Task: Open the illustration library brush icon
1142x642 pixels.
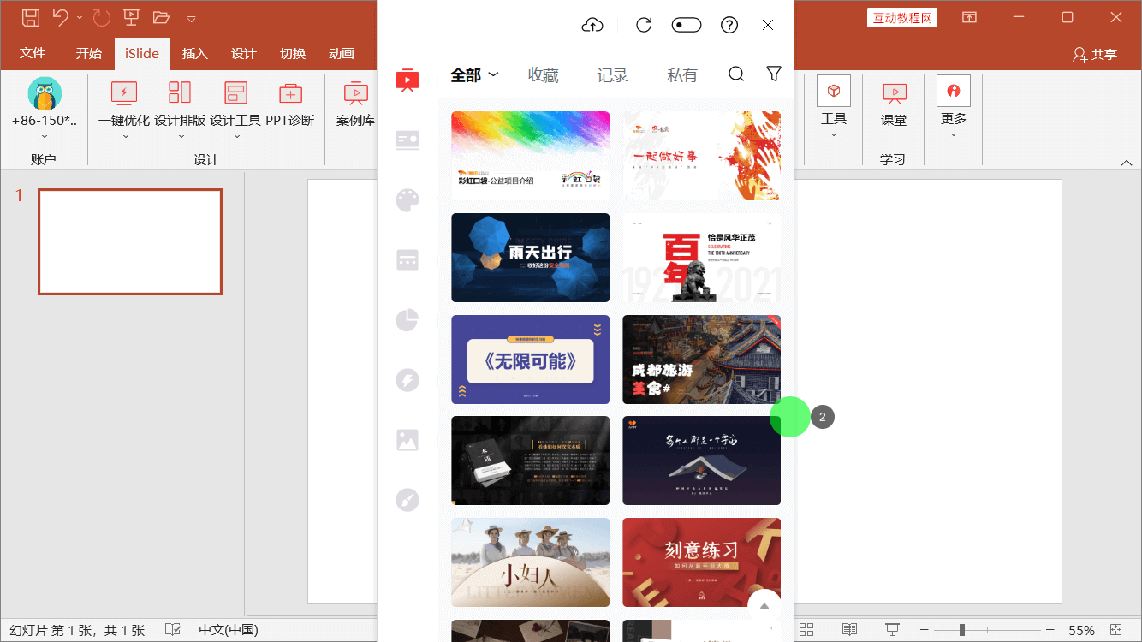Action: click(x=407, y=500)
